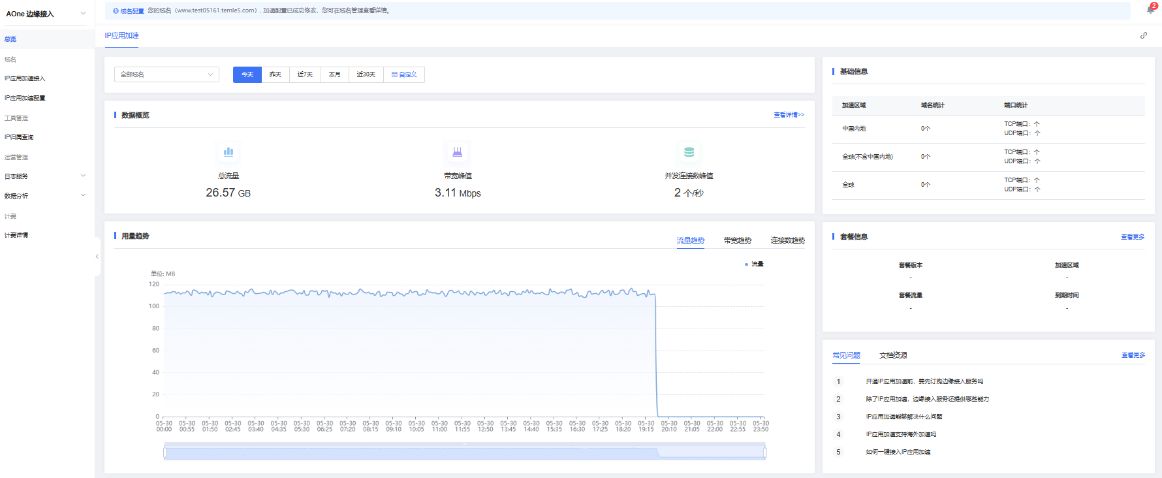
Task: Click the right handle of chart zoom slider
Action: pos(764,452)
